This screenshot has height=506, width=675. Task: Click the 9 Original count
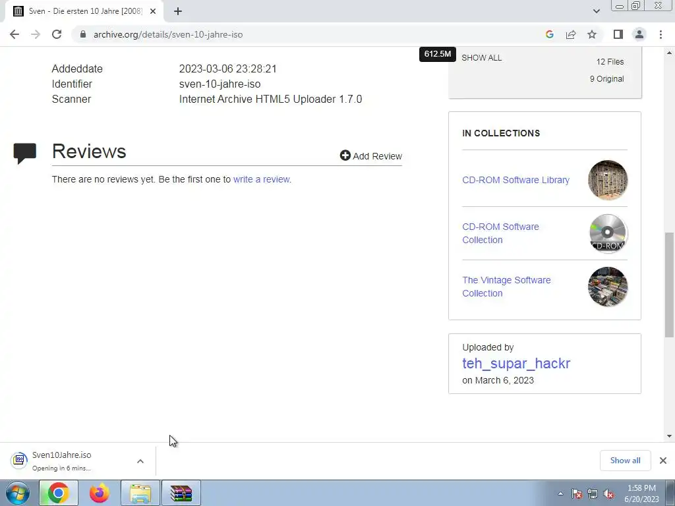[606, 79]
